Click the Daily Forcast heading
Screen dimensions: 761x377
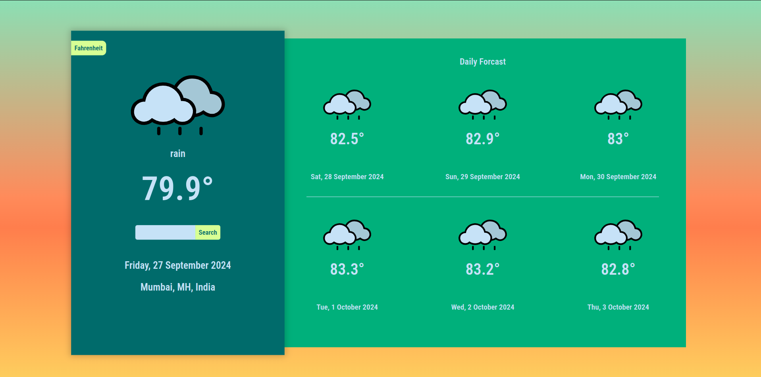point(482,61)
